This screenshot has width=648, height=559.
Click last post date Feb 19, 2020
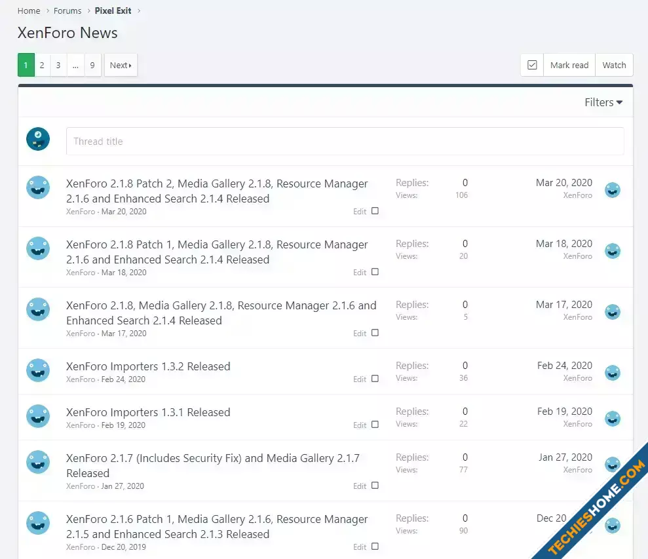coord(565,412)
